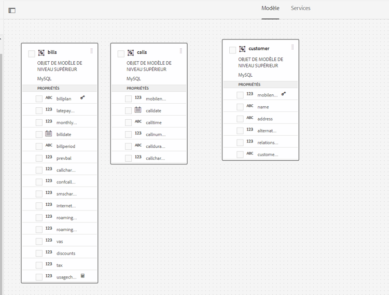Click the customer model object icon
This screenshot has height=295, width=389.
(242, 49)
